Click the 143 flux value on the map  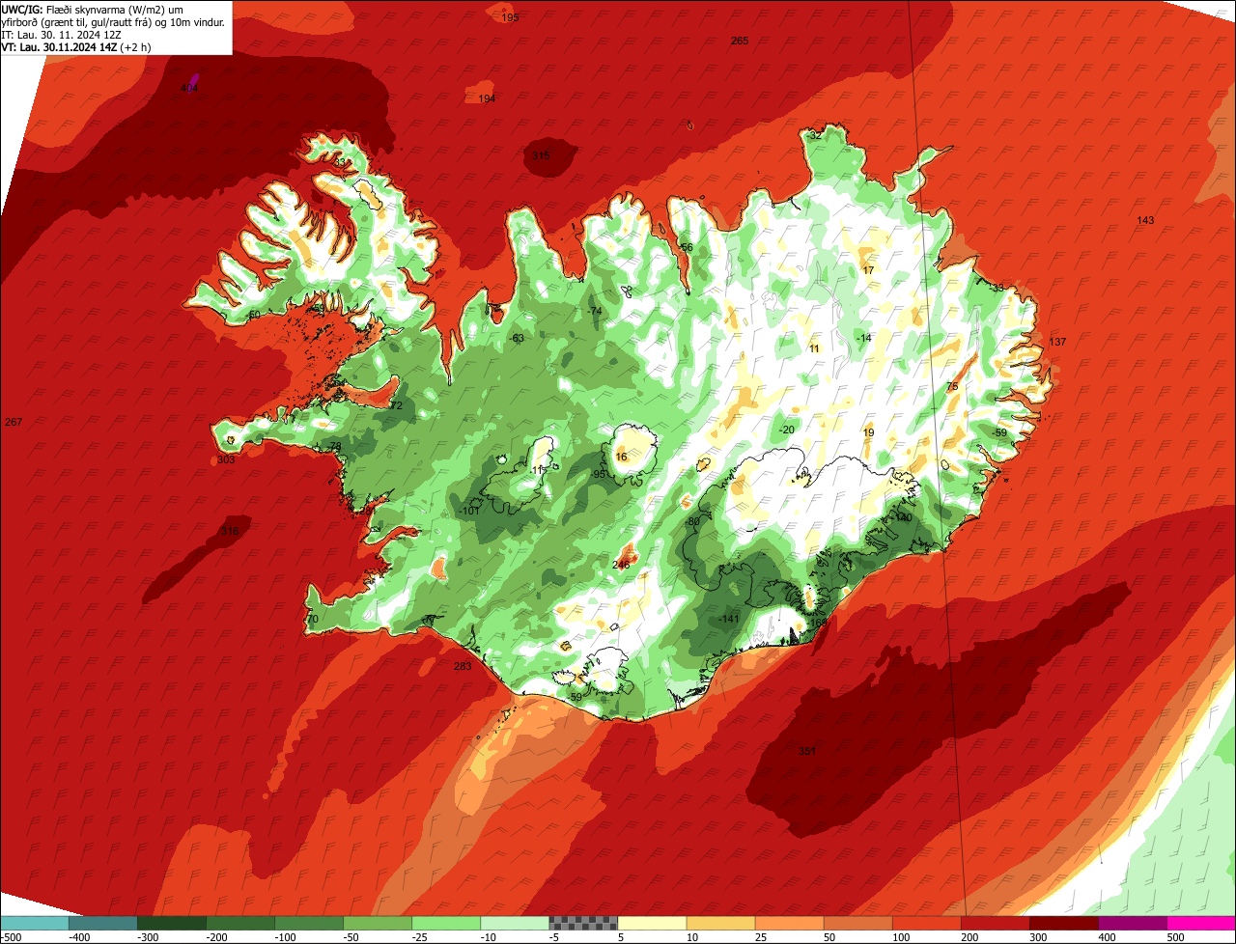1145,221
